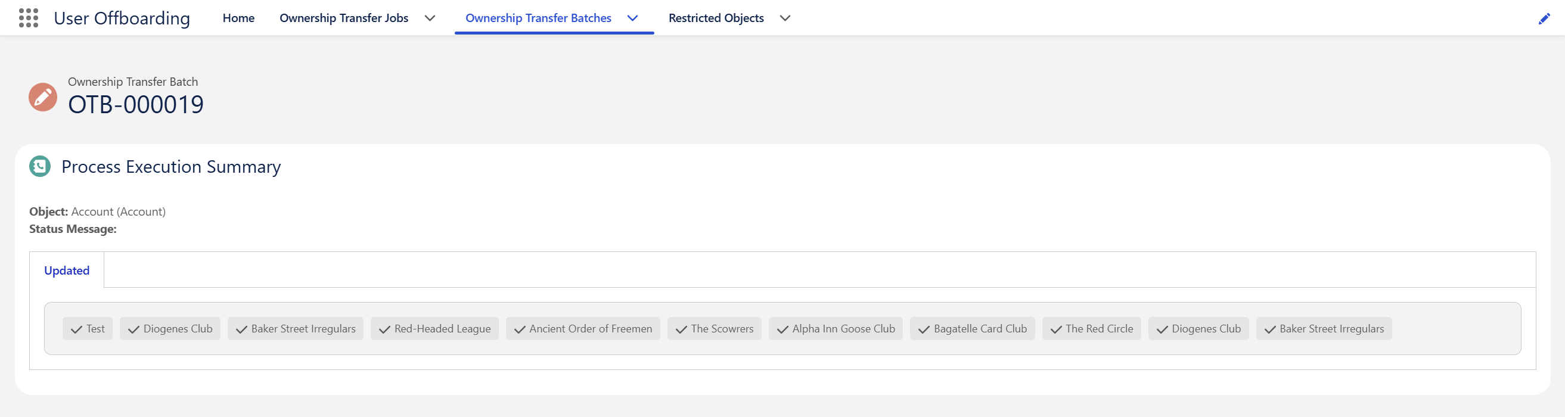Click The Red Circle pill

tap(1091, 329)
